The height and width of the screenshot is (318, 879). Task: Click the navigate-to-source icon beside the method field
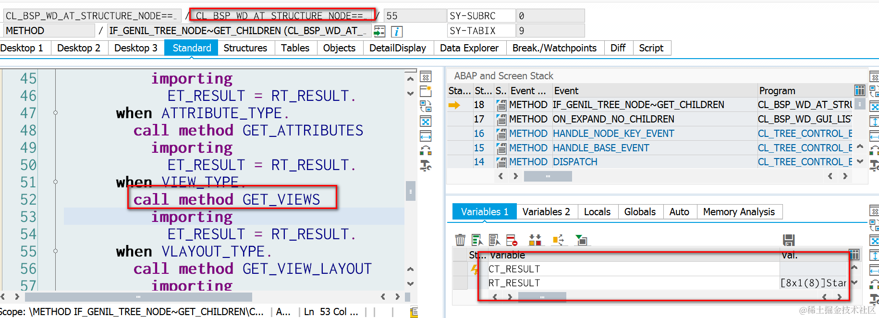point(379,32)
